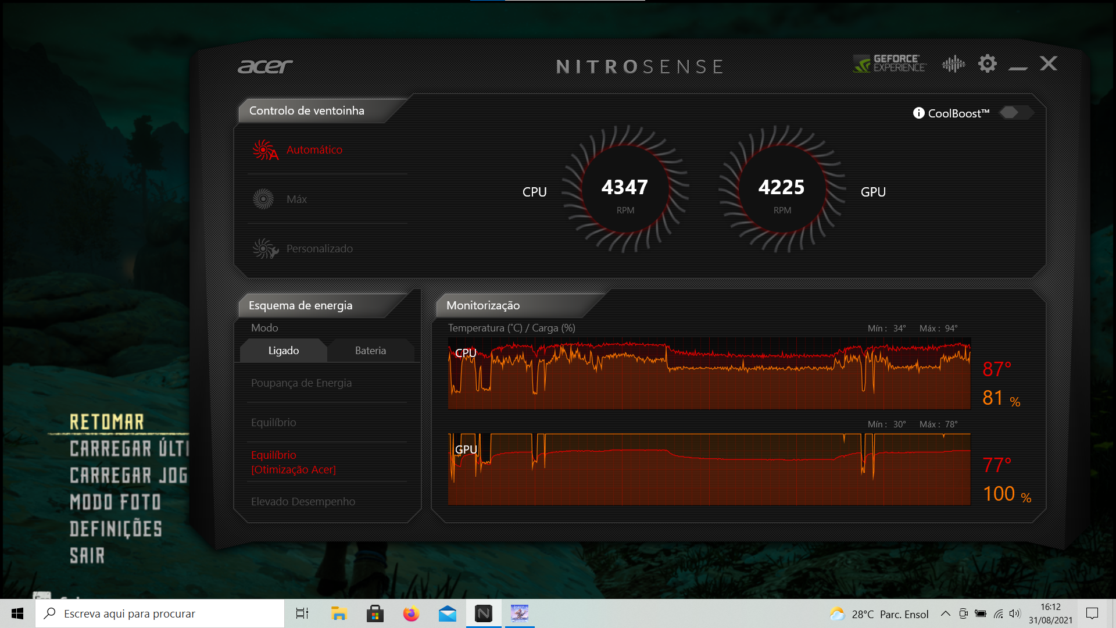This screenshot has height=628, width=1116.
Task: Click the volume speaker tray icon
Action: (1015, 613)
